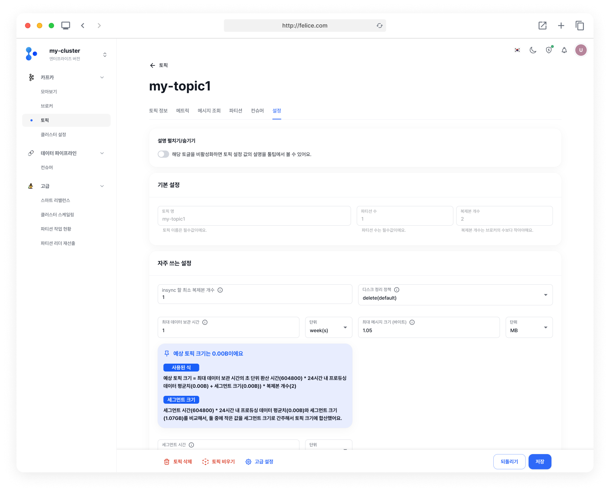Click the browser reload icon
610x492 pixels.
[x=379, y=26]
